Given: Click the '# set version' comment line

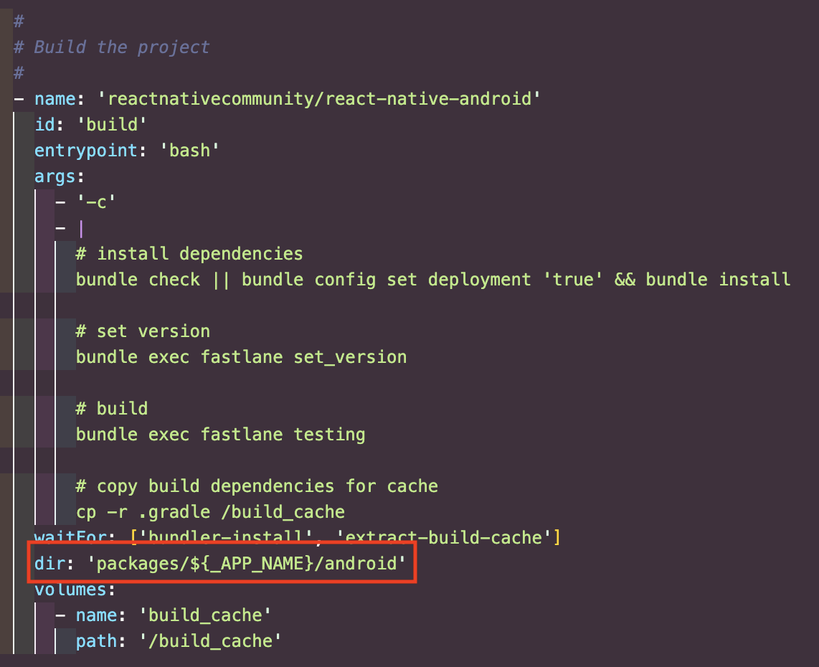Looking at the screenshot, I should [143, 331].
